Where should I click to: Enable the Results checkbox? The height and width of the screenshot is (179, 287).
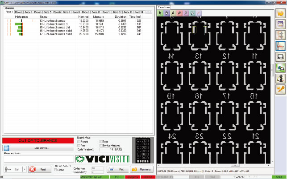click(79, 141)
